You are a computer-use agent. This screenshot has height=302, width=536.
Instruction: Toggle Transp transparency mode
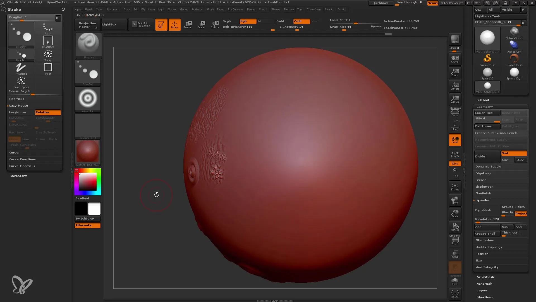[455, 254]
